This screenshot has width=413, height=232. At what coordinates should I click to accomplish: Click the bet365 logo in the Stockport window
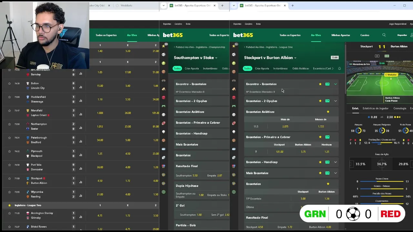point(243,35)
